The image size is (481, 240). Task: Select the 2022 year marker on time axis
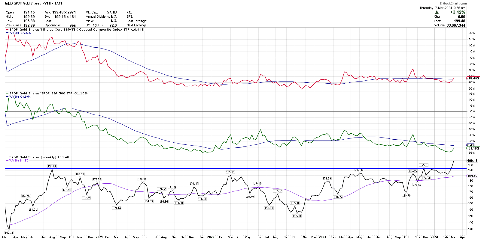pos(211,237)
